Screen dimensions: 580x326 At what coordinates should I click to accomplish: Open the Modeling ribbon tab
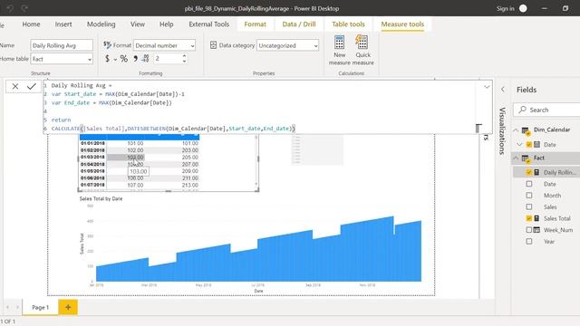[101, 24]
